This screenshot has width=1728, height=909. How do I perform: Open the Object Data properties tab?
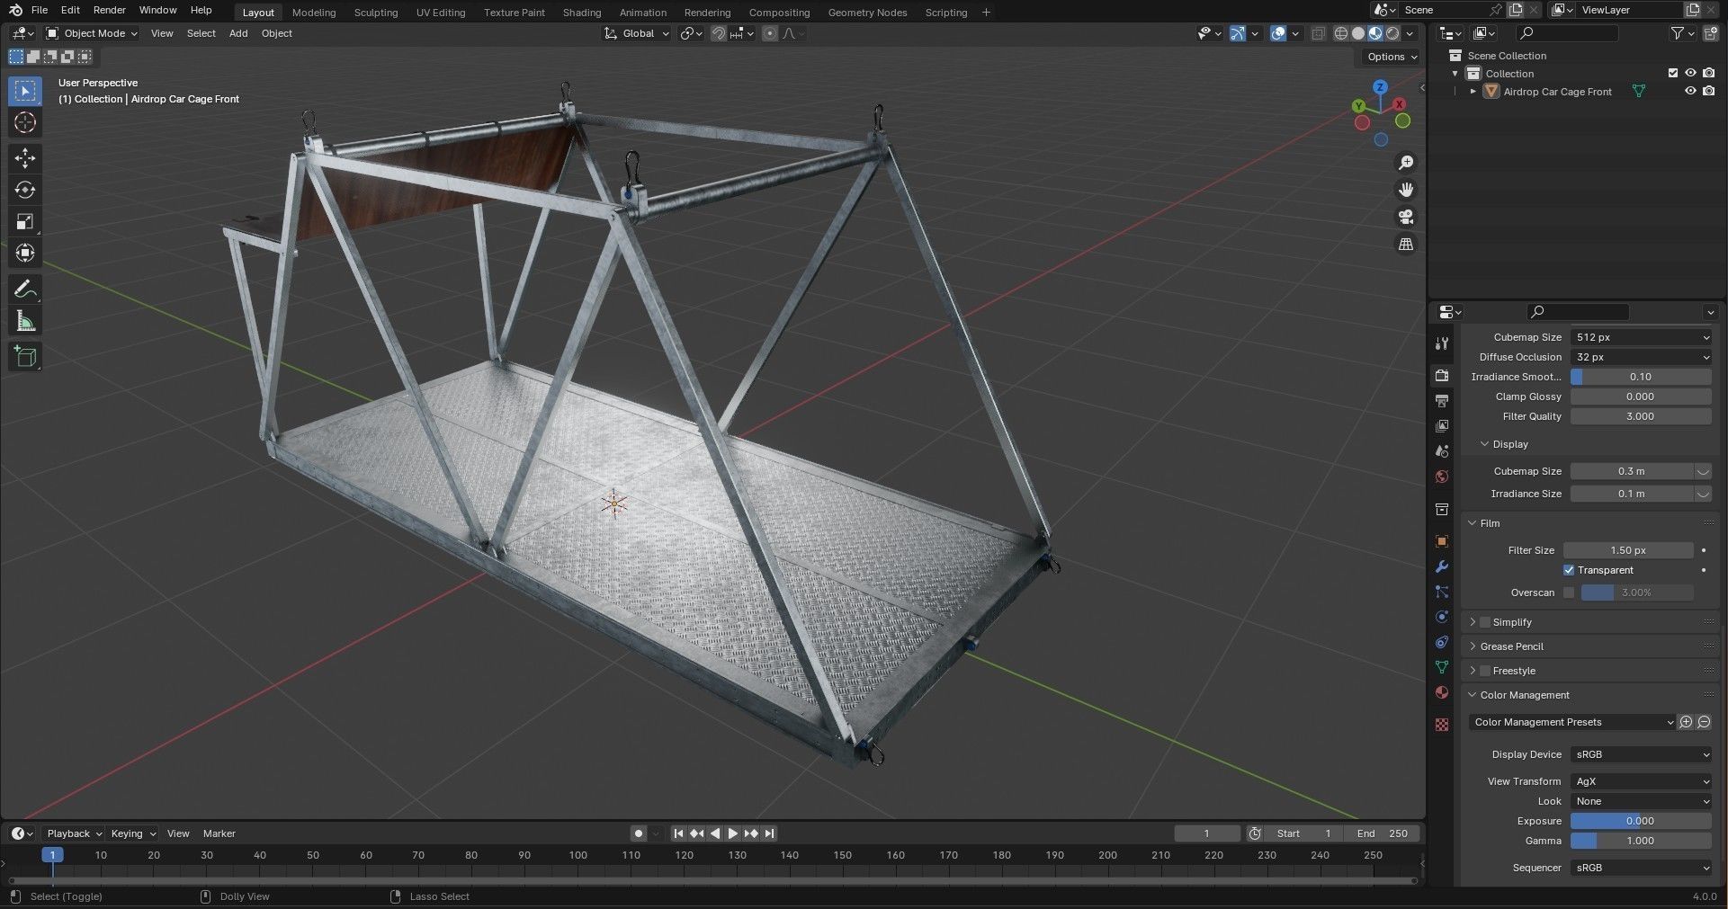click(1442, 667)
